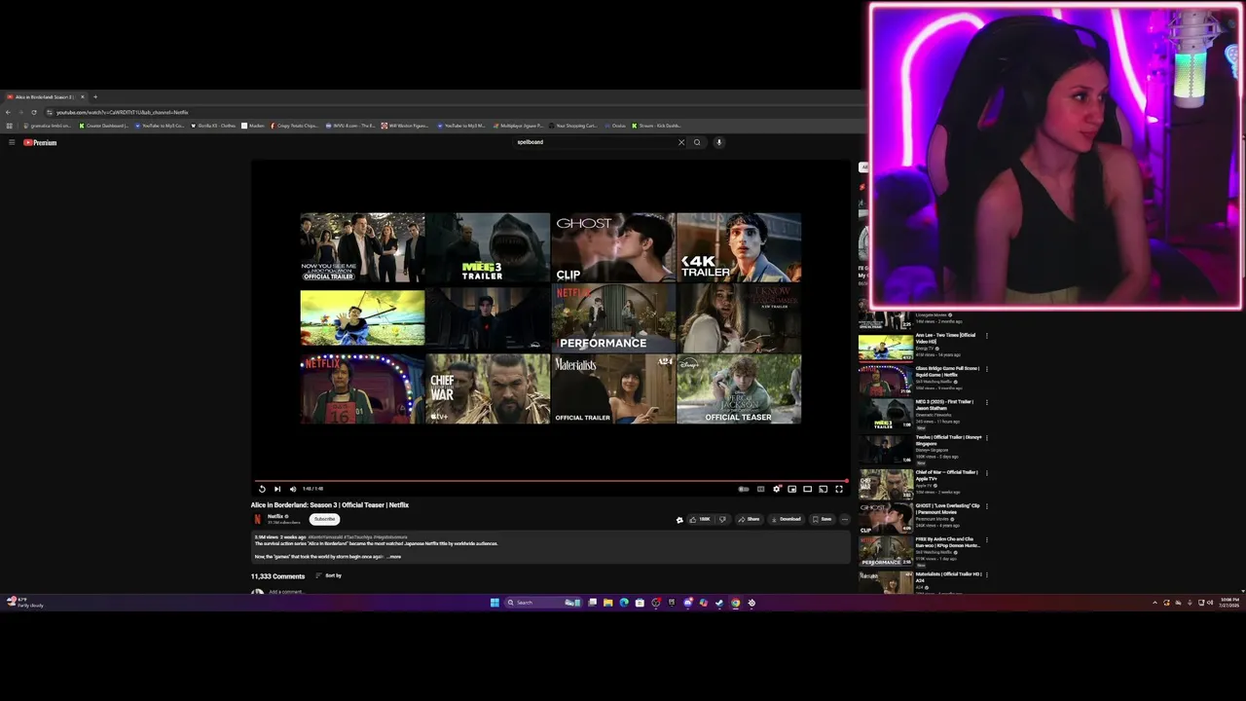This screenshot has width=1246, height=701.
Task: Switch to theater mode
Action: pyautogui.click(x=807, y=489)
